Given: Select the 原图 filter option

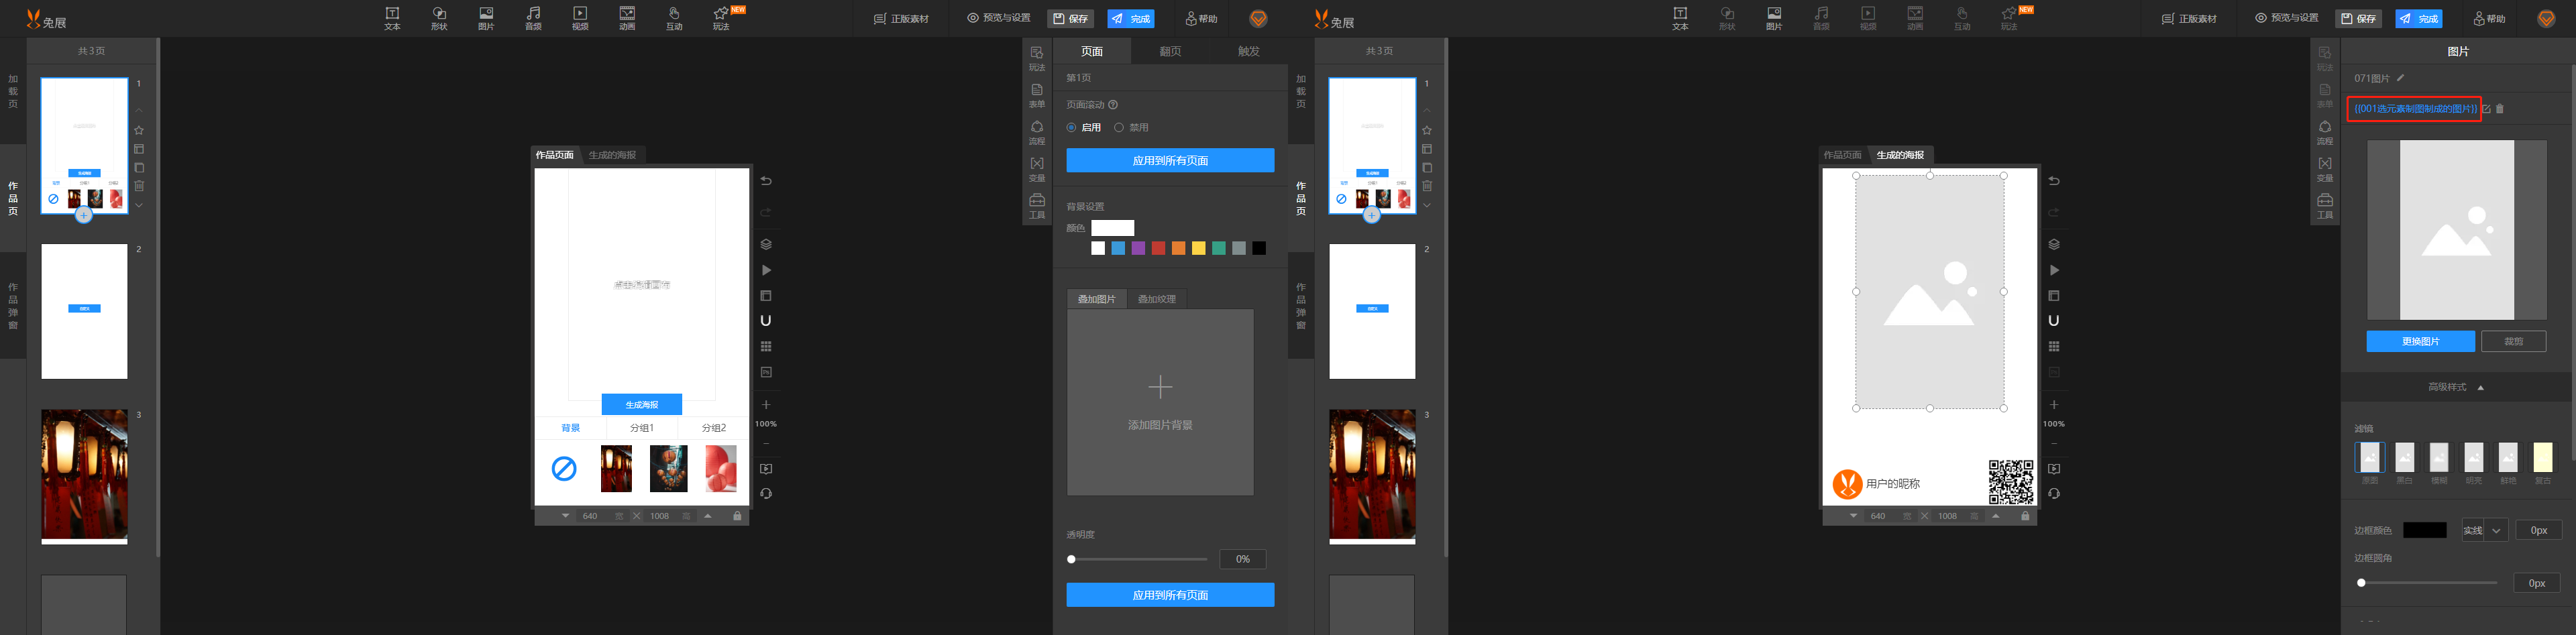Looking at the screenshot, I should pyautogui.click(x=2370, y=463).
